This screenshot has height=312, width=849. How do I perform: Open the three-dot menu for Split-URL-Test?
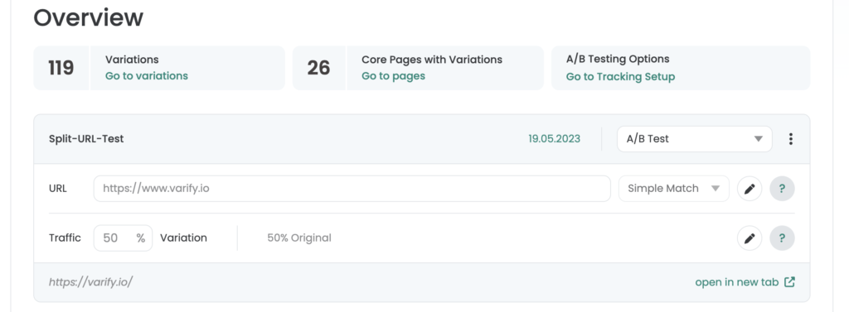coord(790,139)
